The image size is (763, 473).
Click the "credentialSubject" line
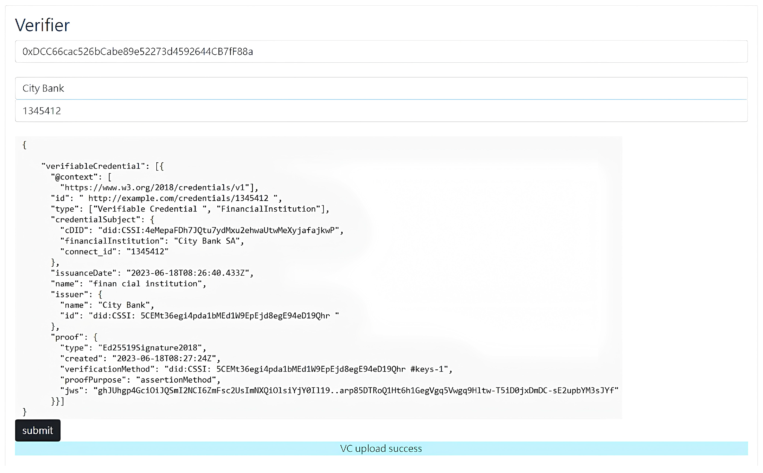pyautogui.click(x=103, y=219)
